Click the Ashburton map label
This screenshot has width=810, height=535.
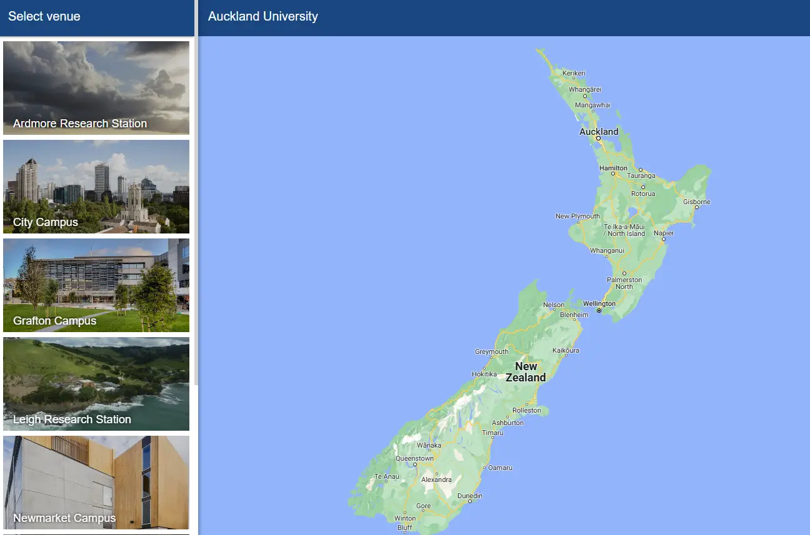507,423
